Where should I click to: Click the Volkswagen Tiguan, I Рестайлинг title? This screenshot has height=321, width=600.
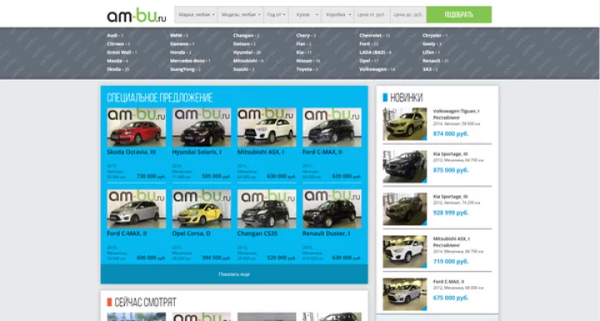[x=456, y=114]
